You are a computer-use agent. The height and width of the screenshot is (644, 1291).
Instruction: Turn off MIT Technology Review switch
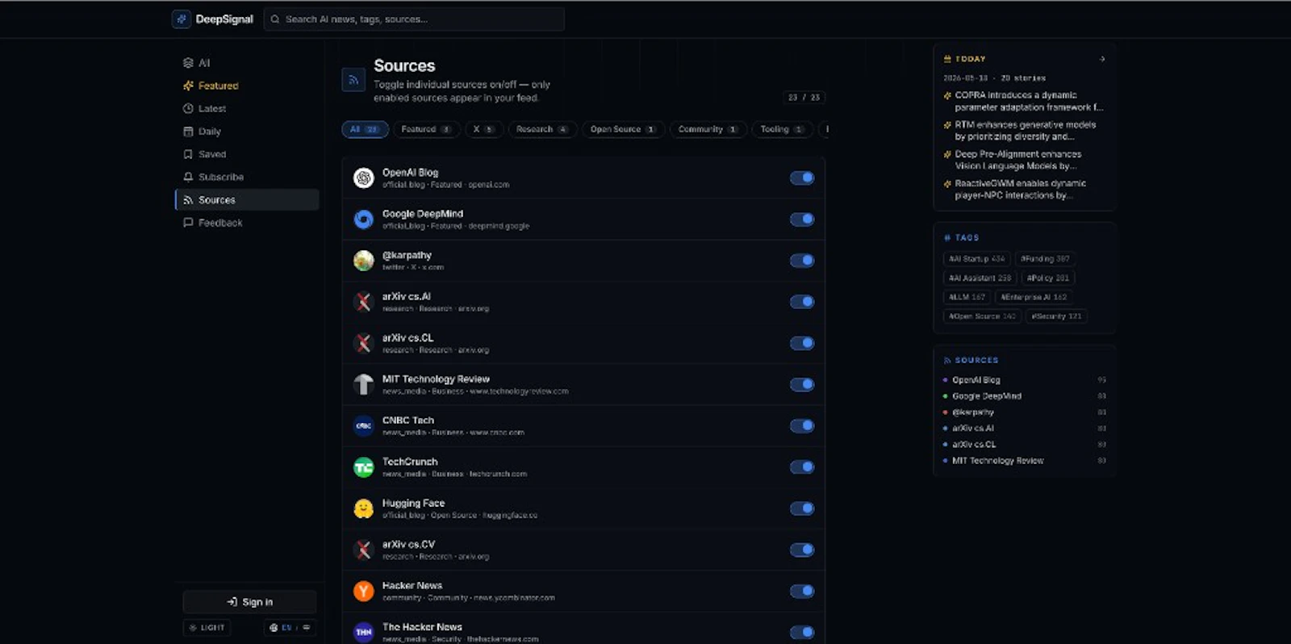tap(802, 385)
